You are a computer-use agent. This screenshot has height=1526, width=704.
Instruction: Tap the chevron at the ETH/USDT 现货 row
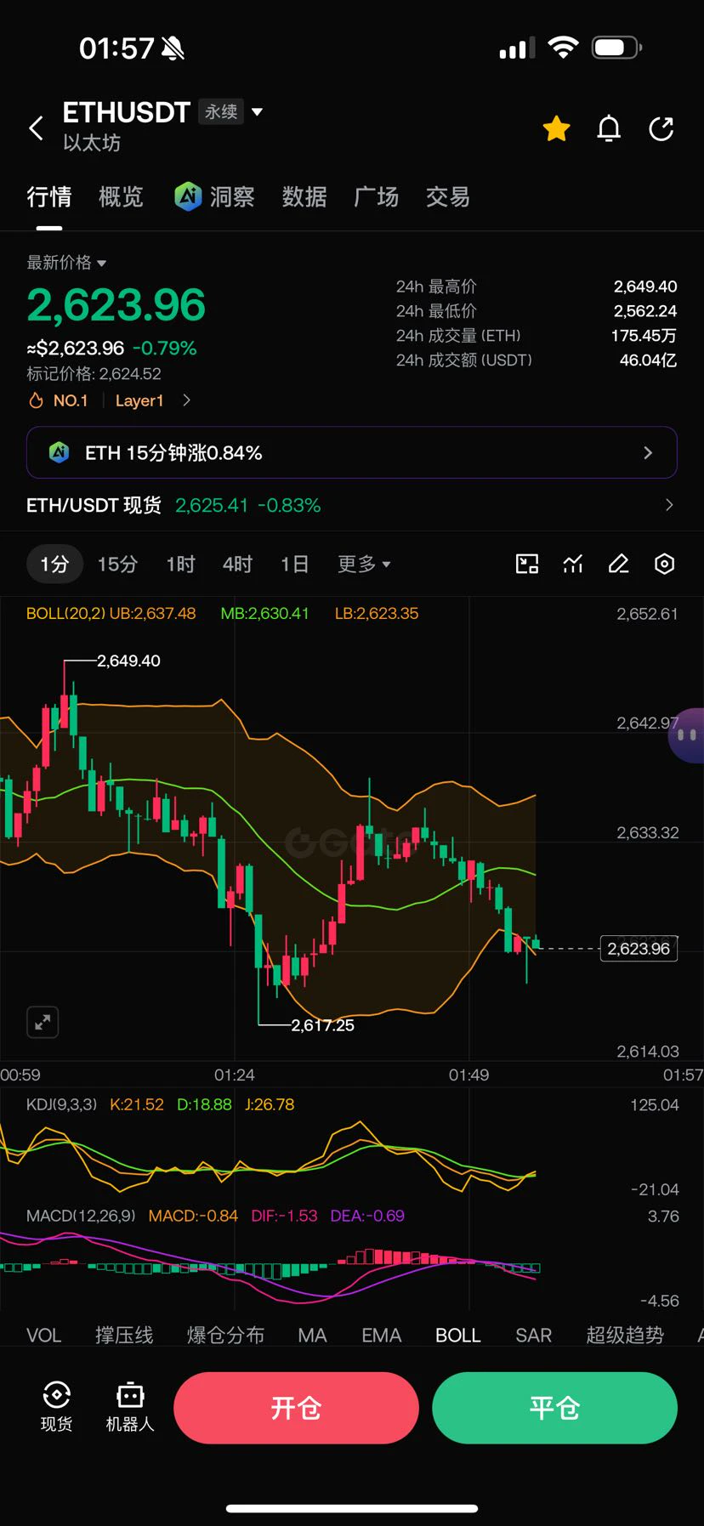[x=669, y=505]
